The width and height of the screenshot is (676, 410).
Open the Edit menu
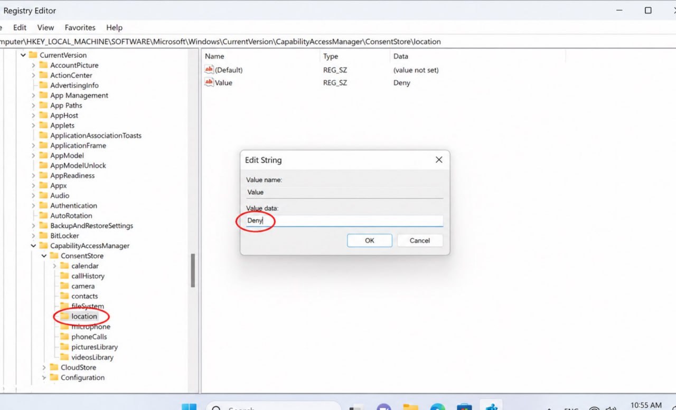20,27
